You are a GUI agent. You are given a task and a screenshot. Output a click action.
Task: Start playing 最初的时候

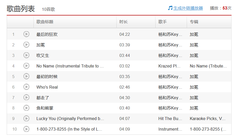click(x=26, y=76)
